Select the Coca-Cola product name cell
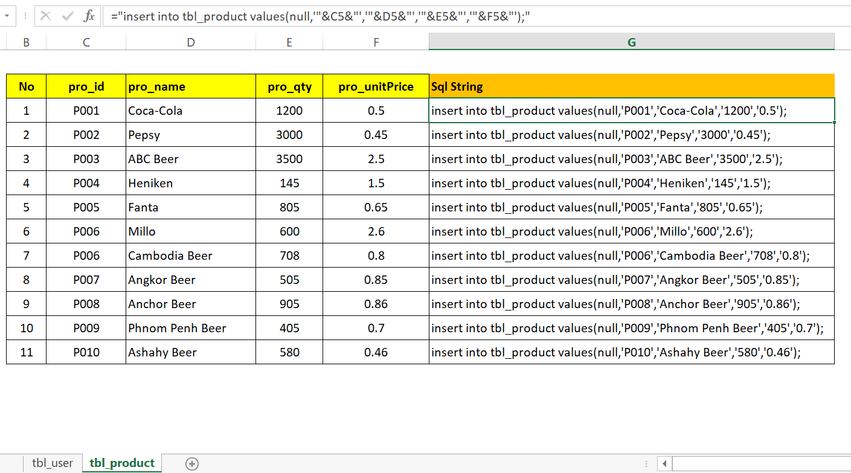This screenshot has height=473, width=851. [191, 111]
